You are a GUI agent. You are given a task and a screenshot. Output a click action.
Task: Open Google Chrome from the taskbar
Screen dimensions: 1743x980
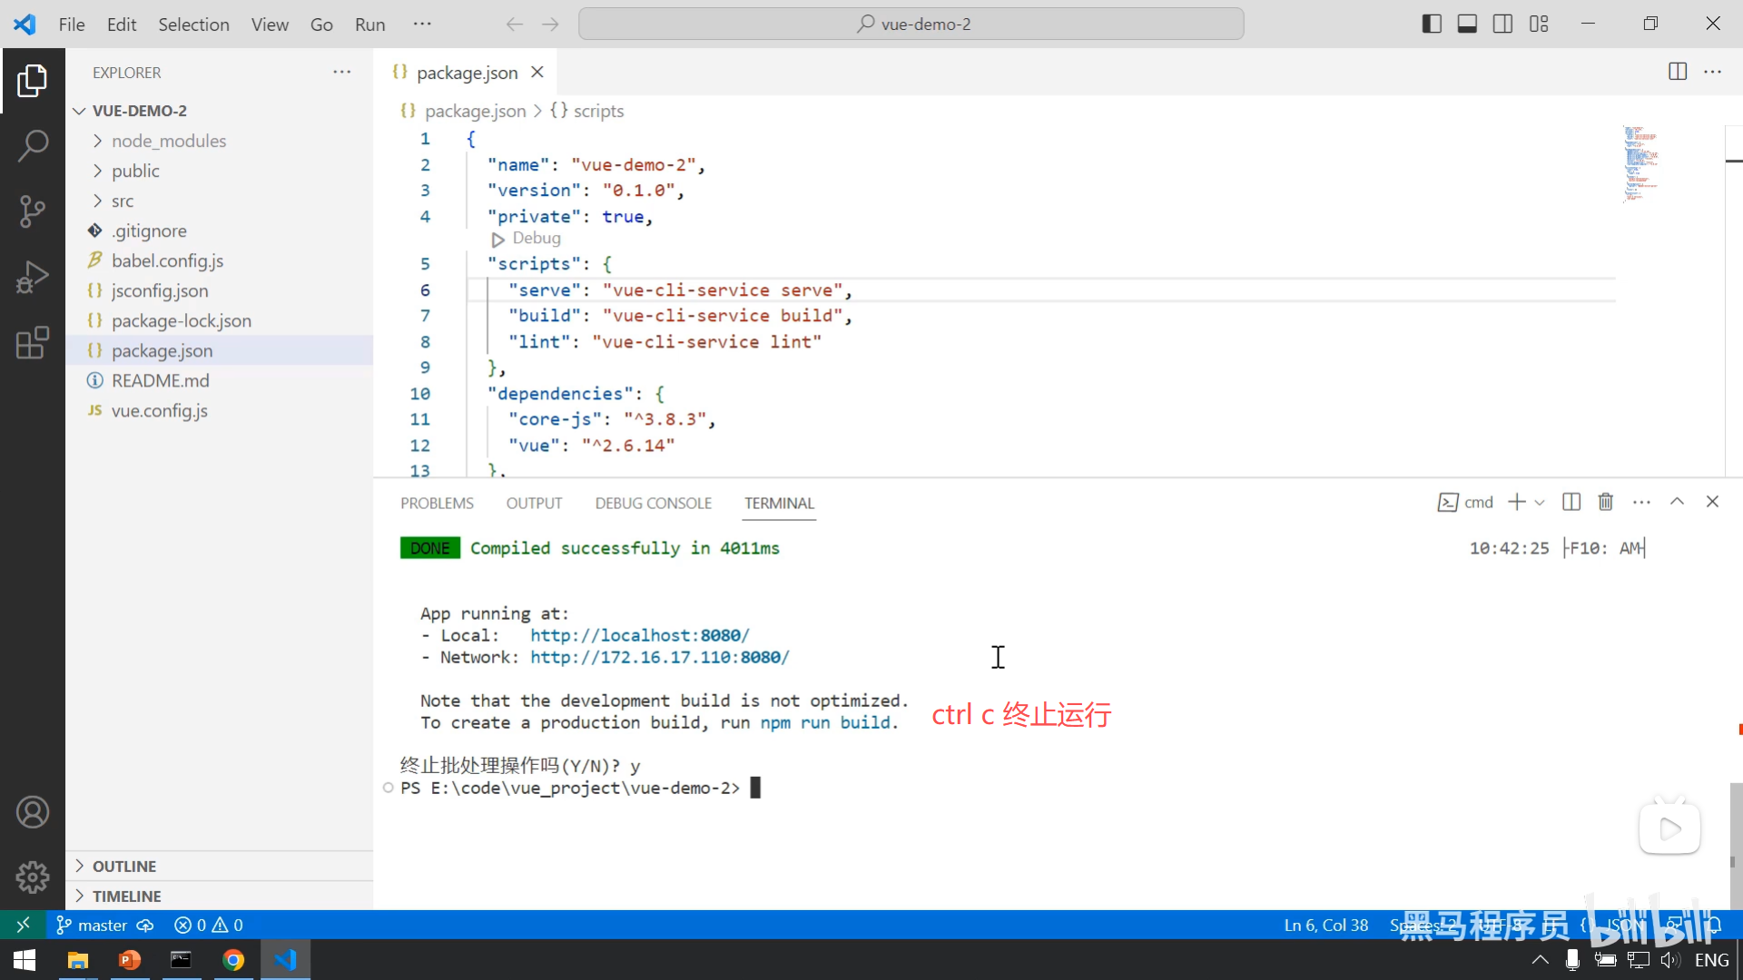pyautogui.click(x=233, y=960)
